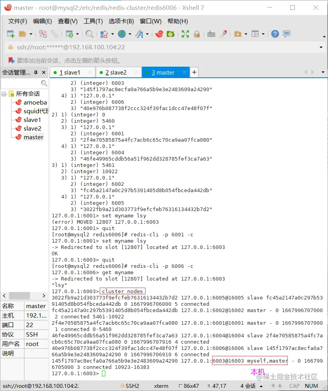Open the 选项卡(B) menu

pos(121,21)
